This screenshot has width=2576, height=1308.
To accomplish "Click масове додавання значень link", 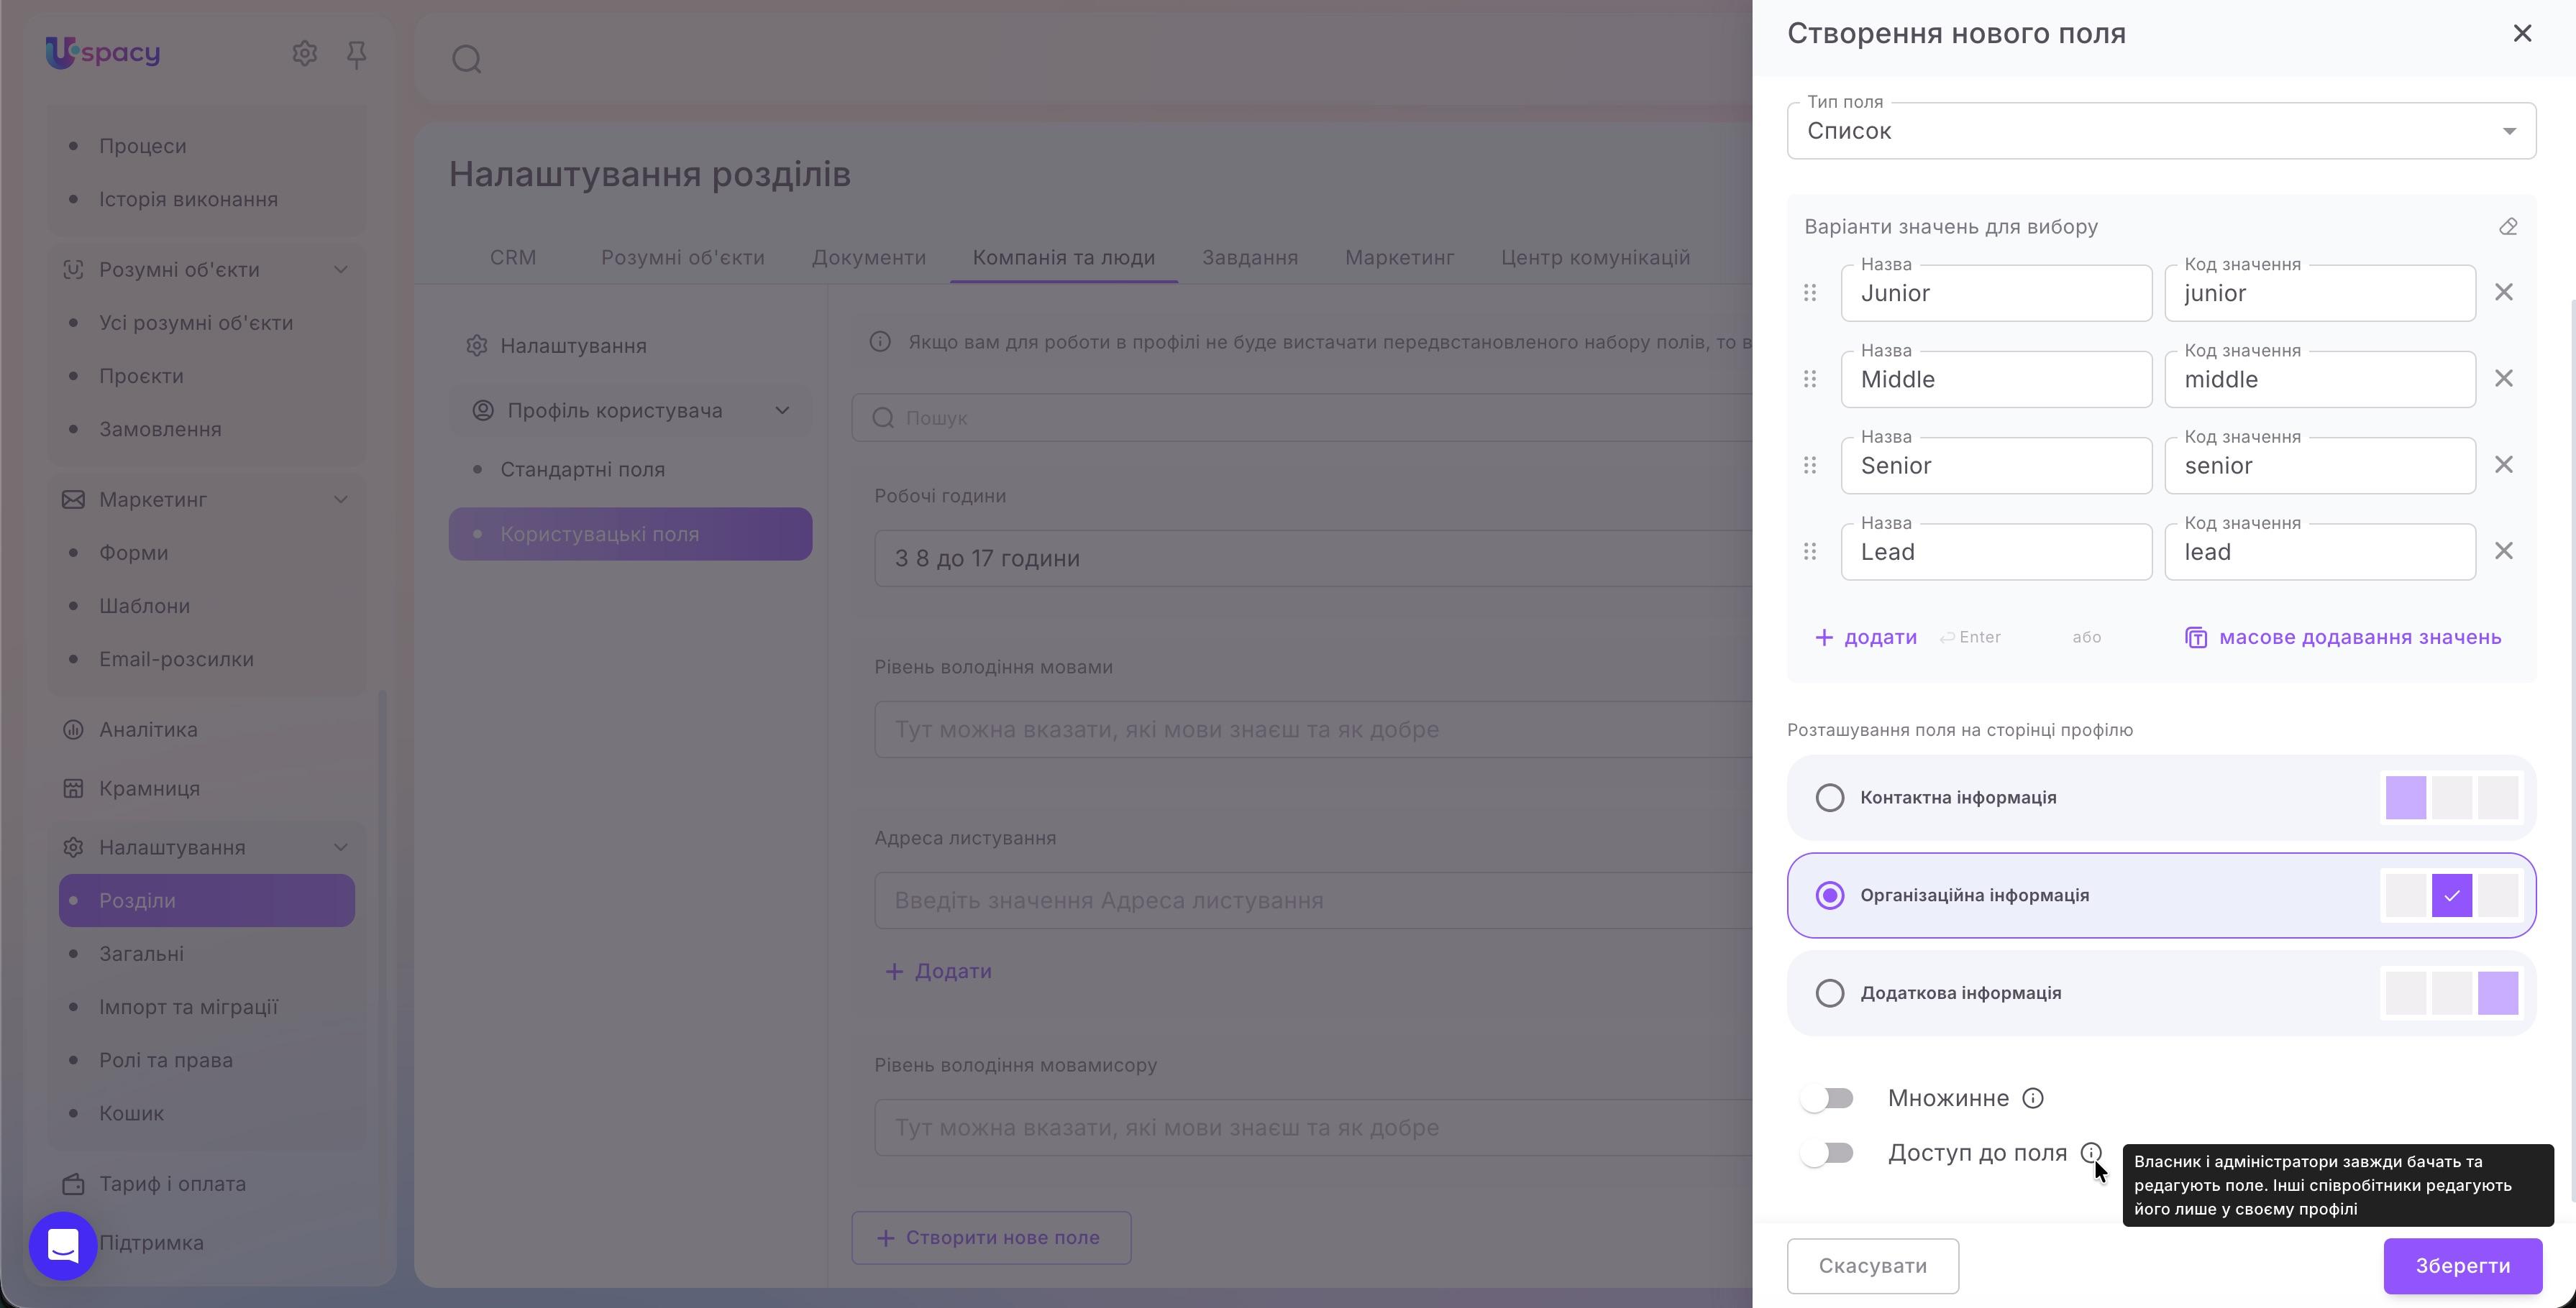I will click(2343, 637).
